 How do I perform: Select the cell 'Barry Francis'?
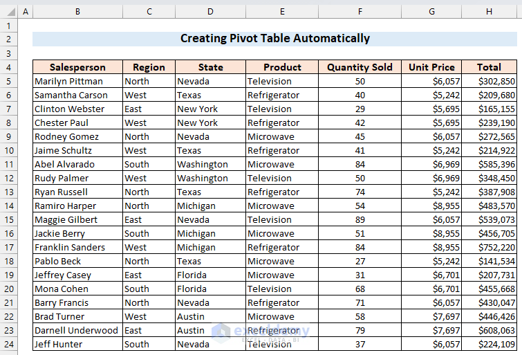[x=77, y=302]
